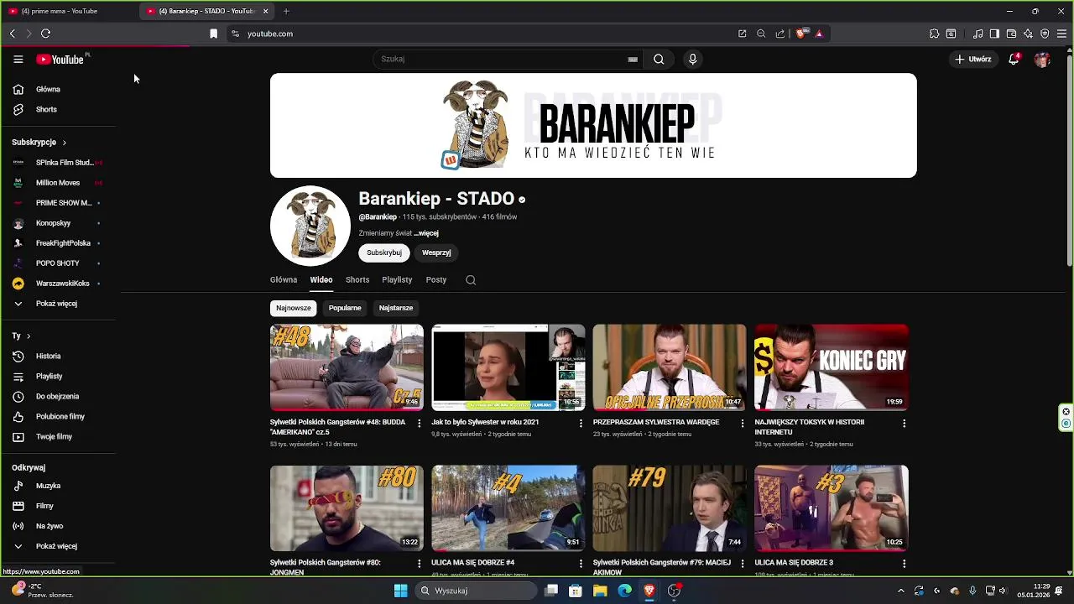Screen dimensions: 1074x604
Task: Open the KONIEC GRY video thumbnail
Action: tap(831, 367)
